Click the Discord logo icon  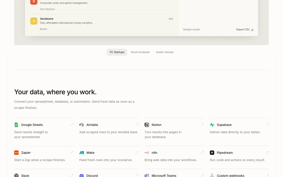point(82,175)
